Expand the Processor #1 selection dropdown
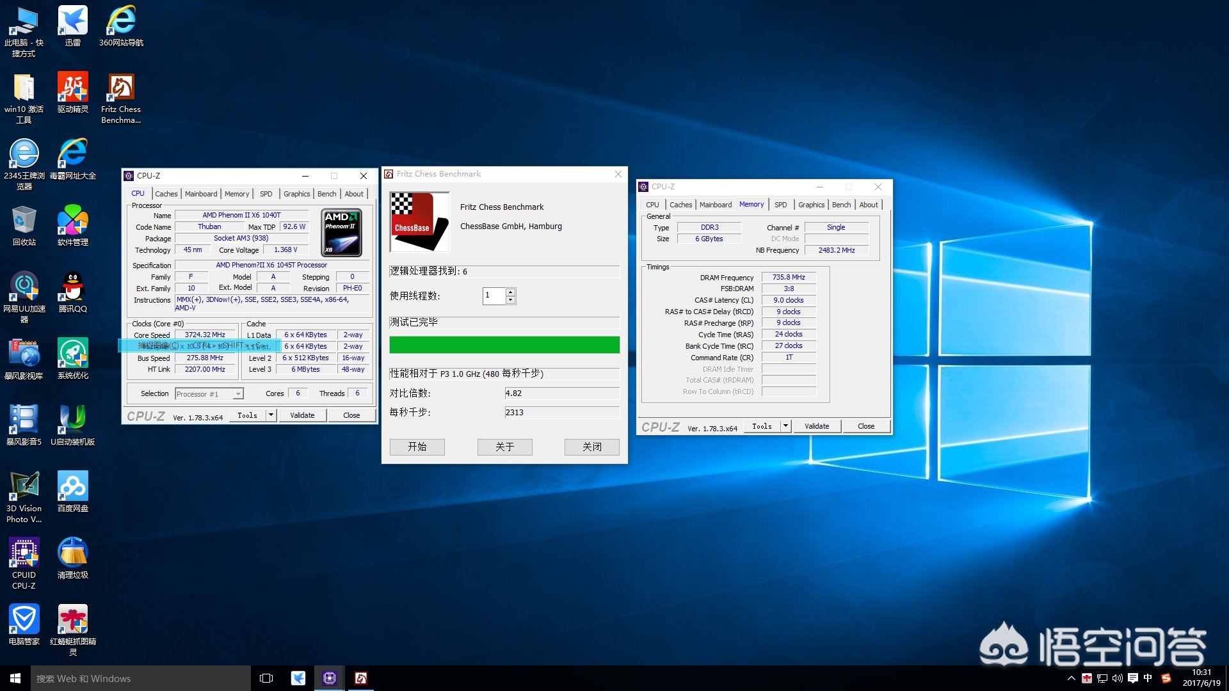This screenshot has height=691, width=1229. tap(238, 394)
